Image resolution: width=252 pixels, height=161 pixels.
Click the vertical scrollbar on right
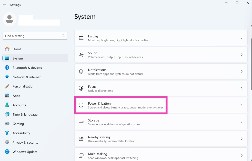click(x=251, y=64)
